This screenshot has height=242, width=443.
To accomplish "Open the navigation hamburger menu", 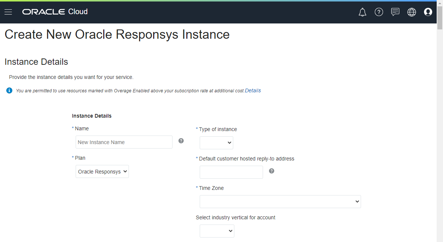I will coord(8,12).
